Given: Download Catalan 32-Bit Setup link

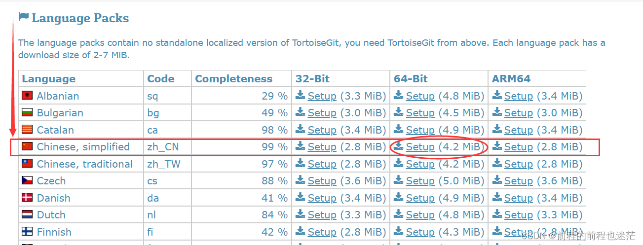Looking at the screenshot, I should click(322, 130).
